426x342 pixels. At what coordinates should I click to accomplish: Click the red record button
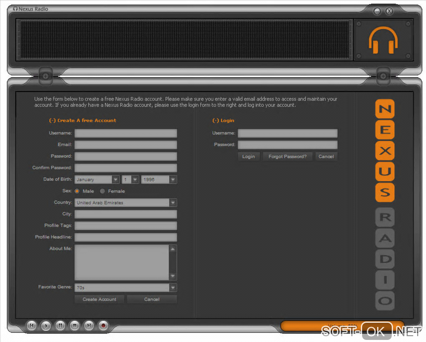tap(103, 325)
